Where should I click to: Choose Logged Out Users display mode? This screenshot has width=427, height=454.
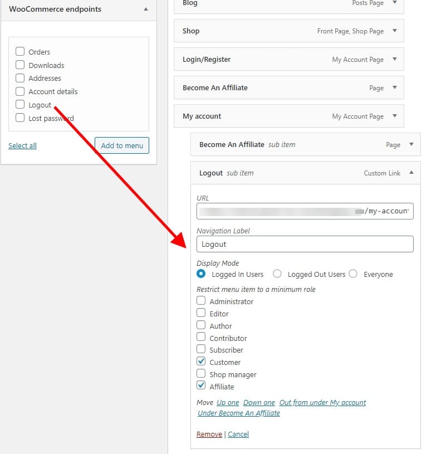click(277, 274)
